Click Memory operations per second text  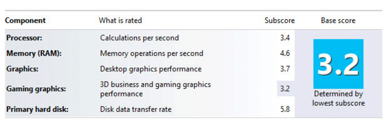(152, 53)
